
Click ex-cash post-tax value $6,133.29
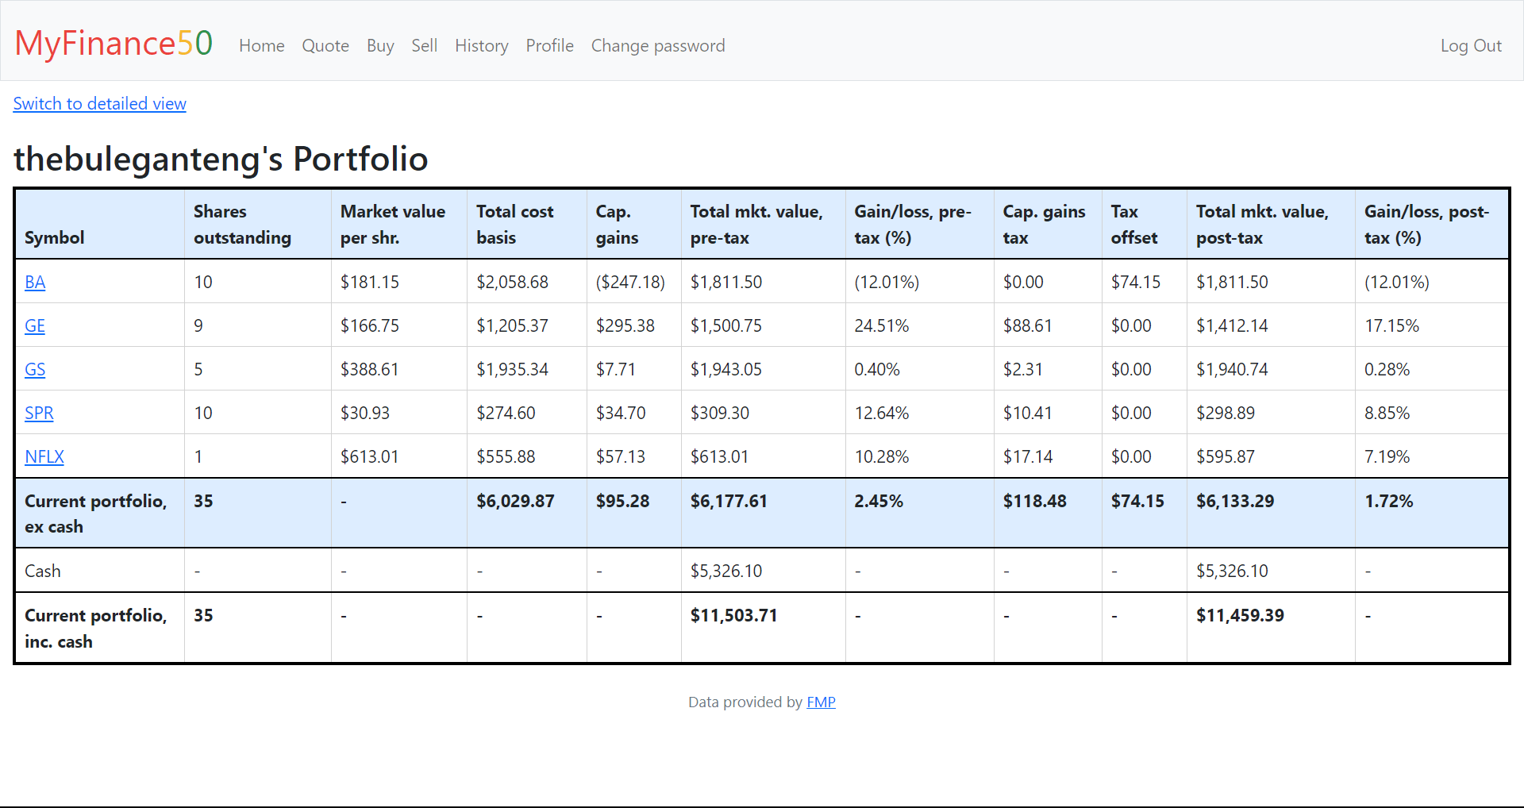[1235, 501]
